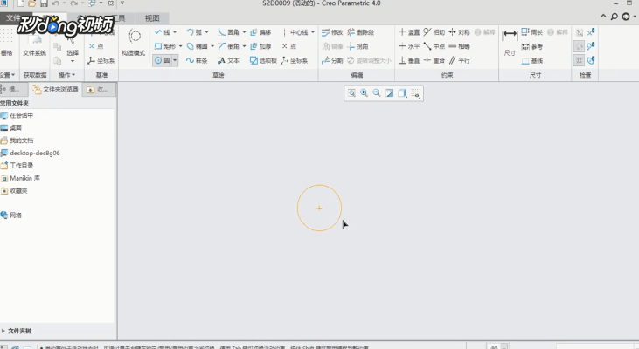Expand the 线 tool dropdown arrow
639x349 pixels.
pos(175,32)
